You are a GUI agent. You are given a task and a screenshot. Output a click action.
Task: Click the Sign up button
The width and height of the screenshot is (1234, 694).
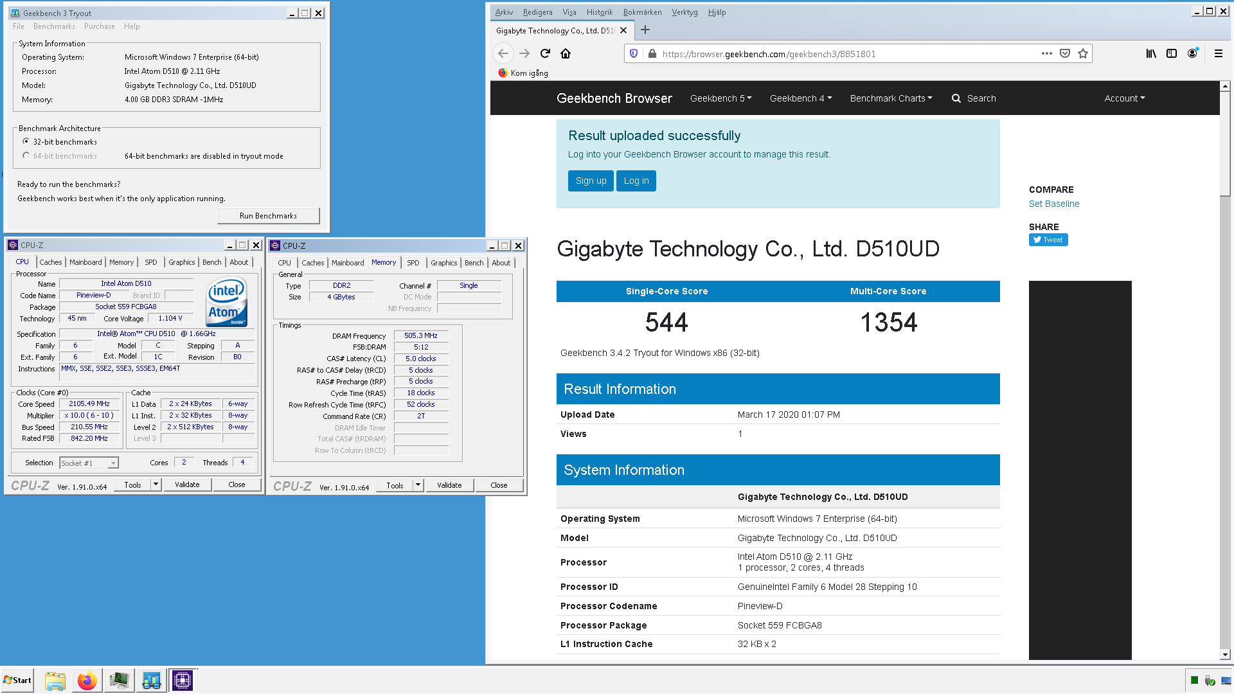591,181
